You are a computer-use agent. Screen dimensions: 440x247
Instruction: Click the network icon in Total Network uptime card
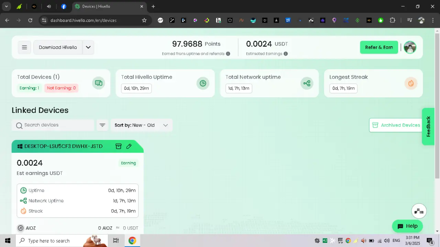click(x=307, y=83)
